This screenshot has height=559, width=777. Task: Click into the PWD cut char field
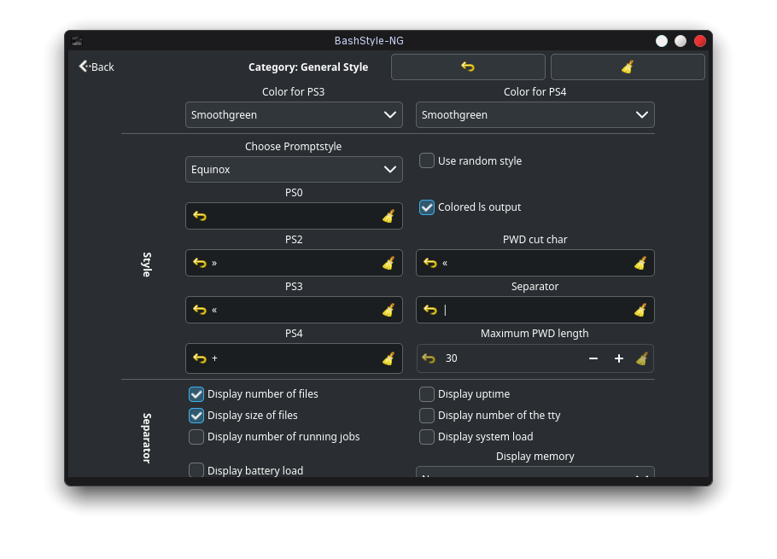point(535,263)
